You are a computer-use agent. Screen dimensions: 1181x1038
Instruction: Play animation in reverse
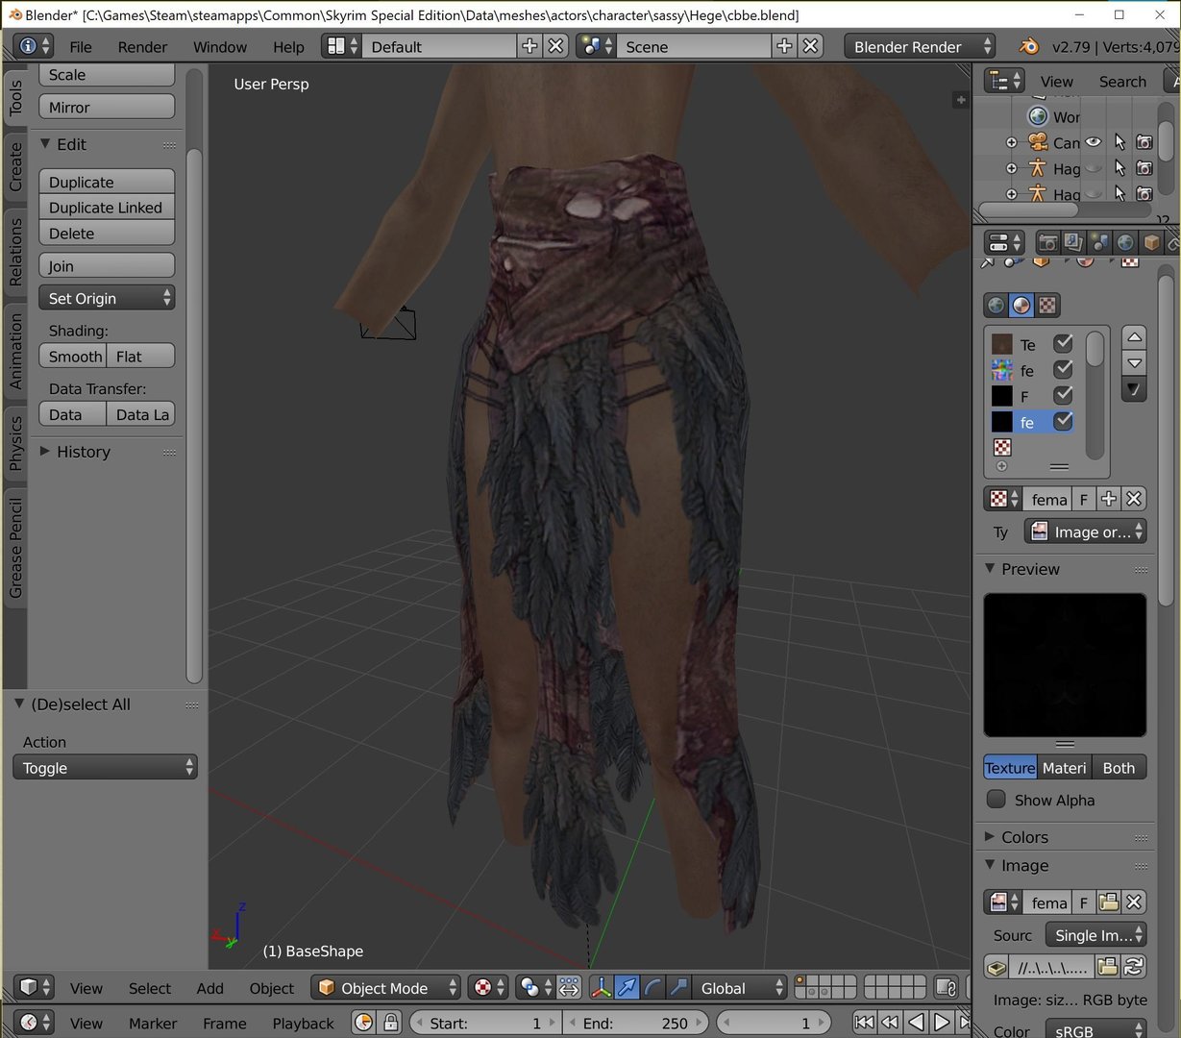click(x=917, y=1023)
